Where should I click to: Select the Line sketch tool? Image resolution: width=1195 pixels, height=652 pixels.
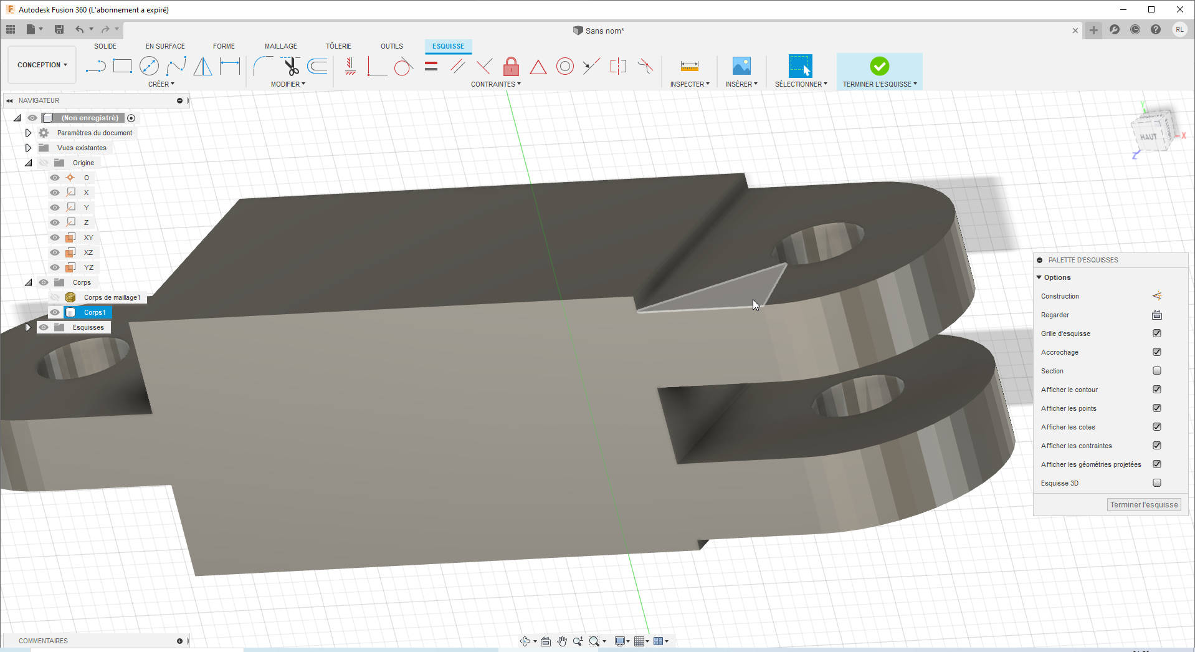pos(95,66)
